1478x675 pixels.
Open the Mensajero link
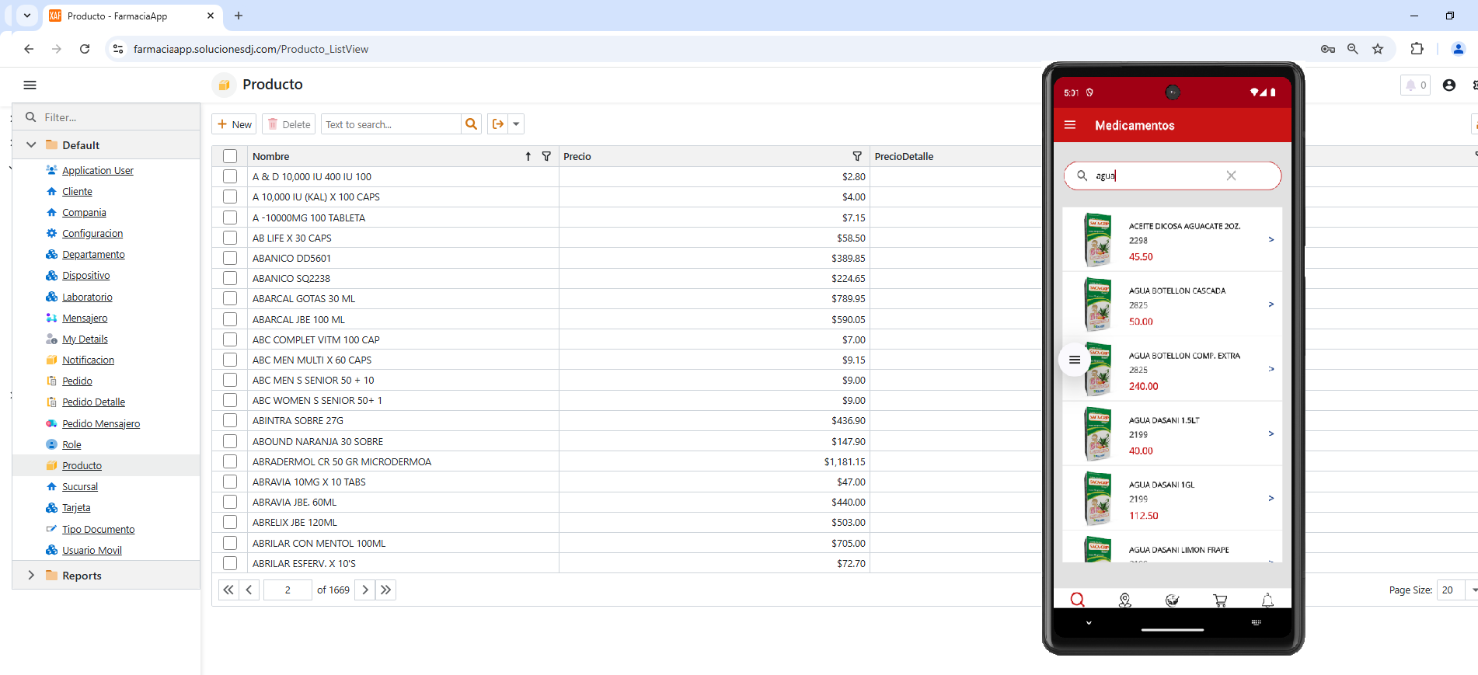[x=85, y=318]
